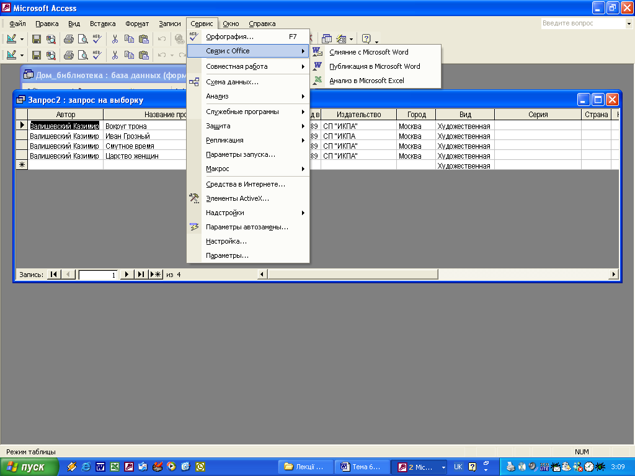
Task: Click the record number field
Action: click(98, 275)
